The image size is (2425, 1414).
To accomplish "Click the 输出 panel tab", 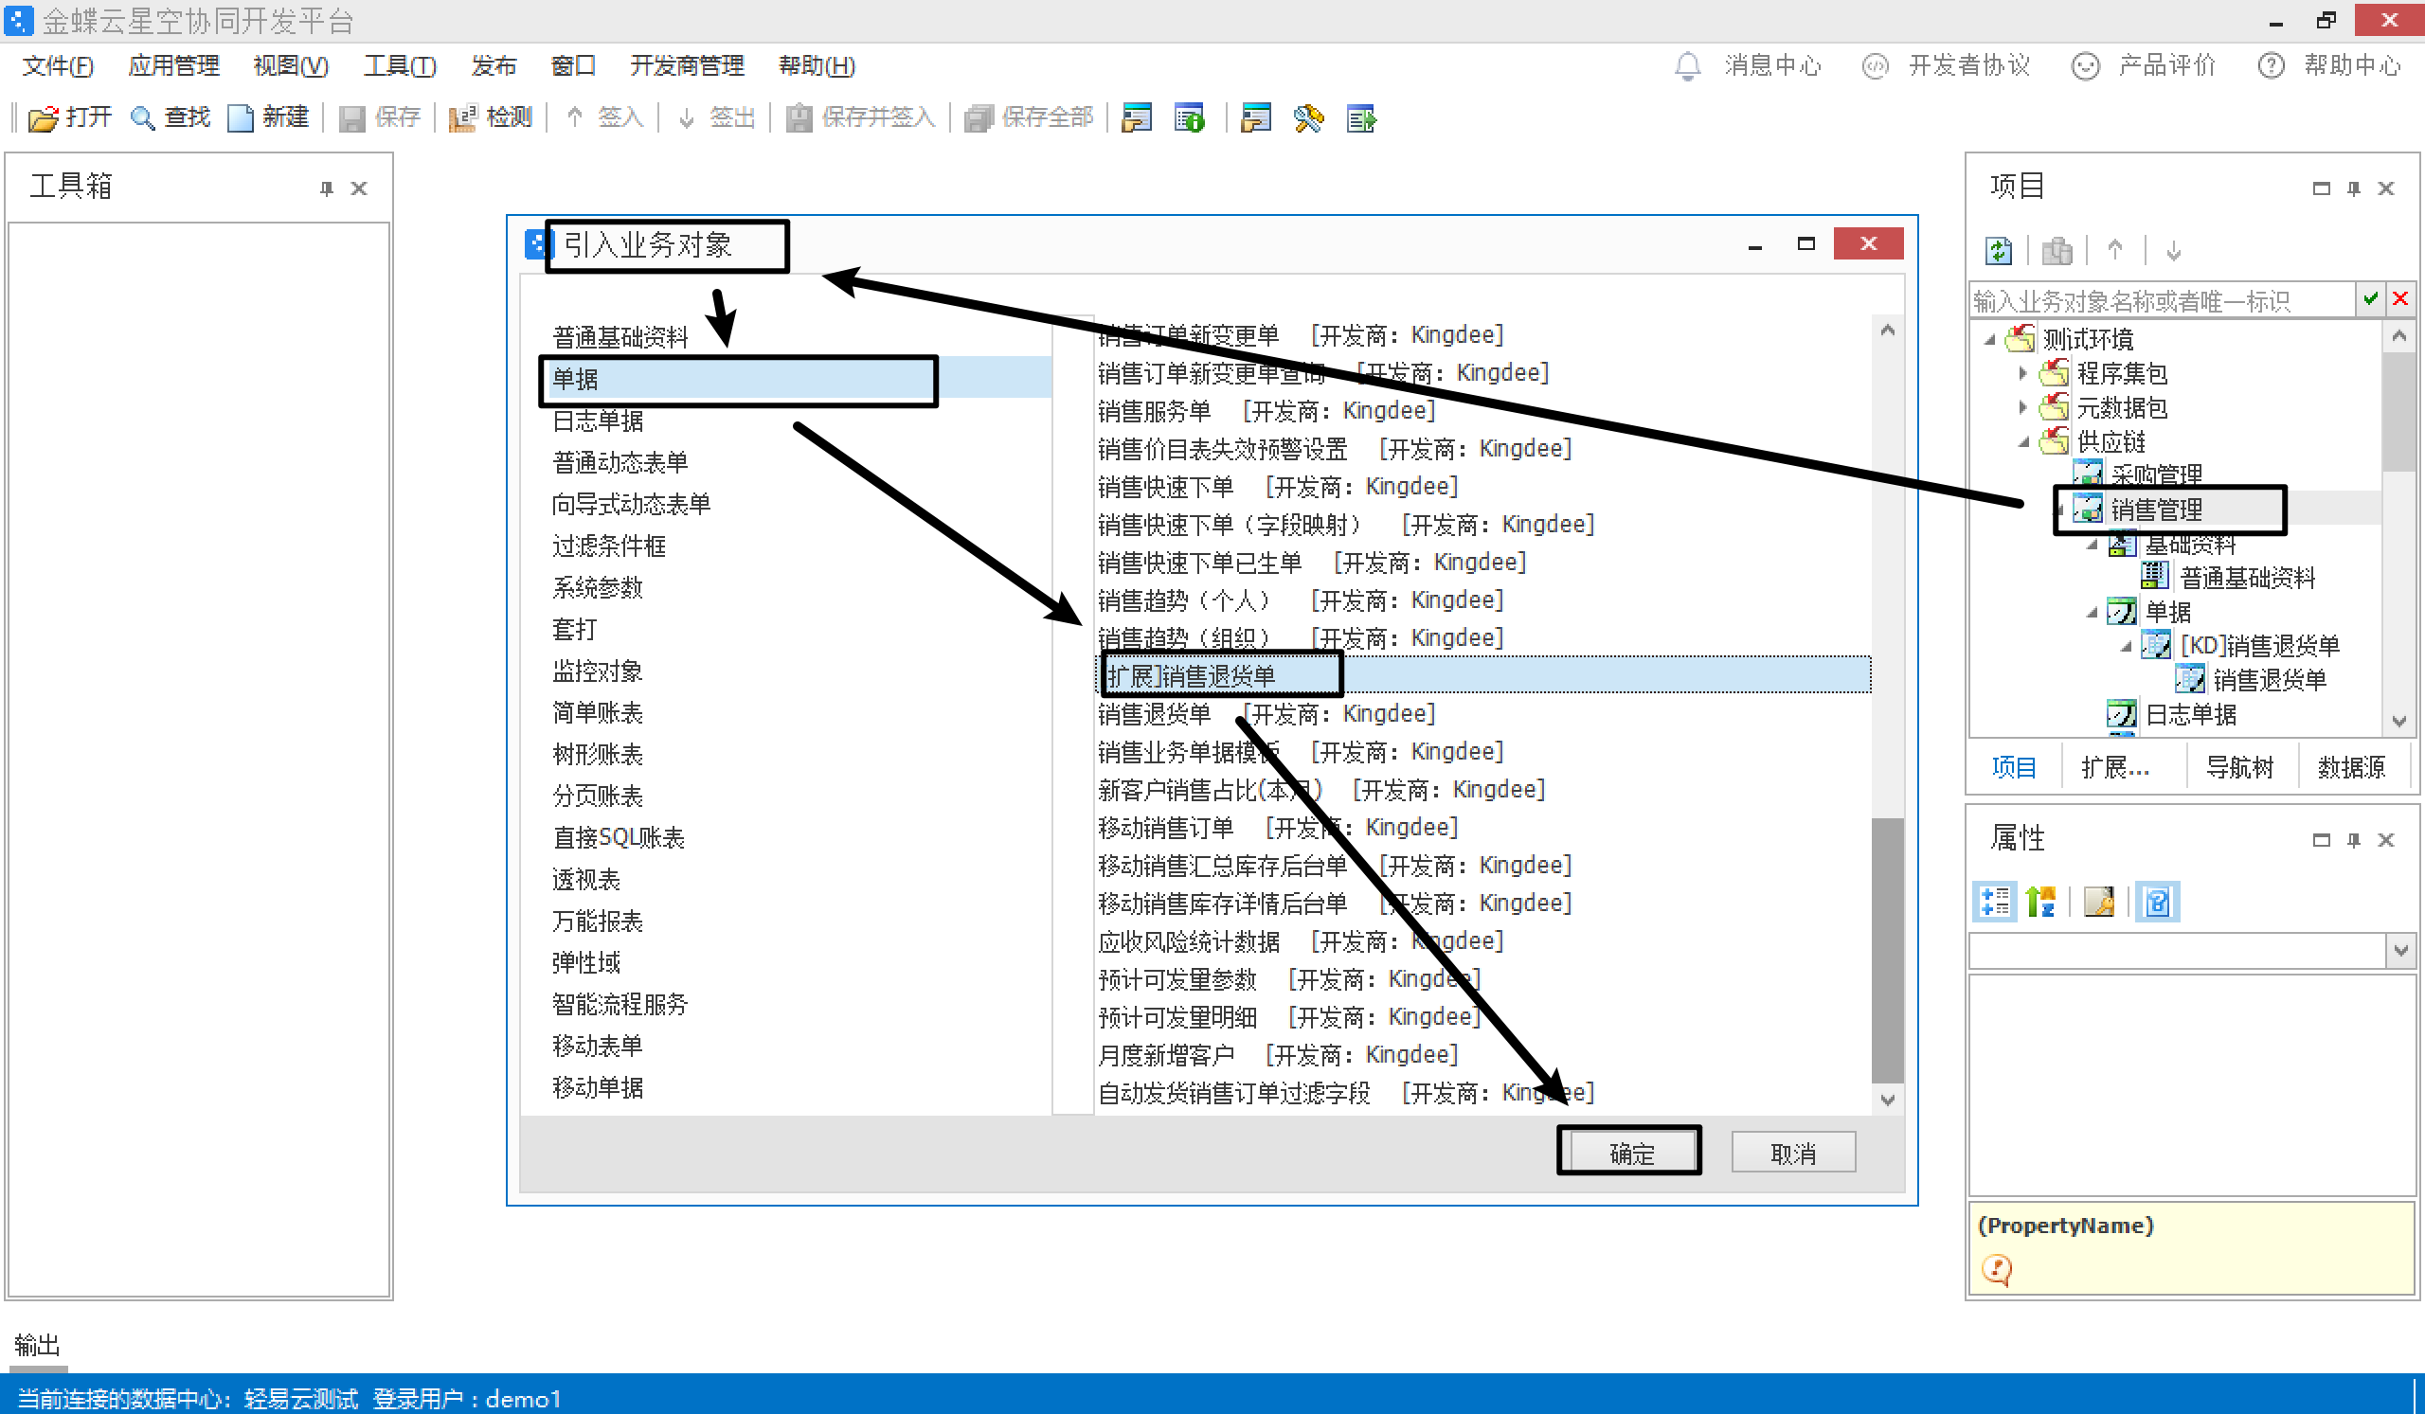I will point(38,1345).
